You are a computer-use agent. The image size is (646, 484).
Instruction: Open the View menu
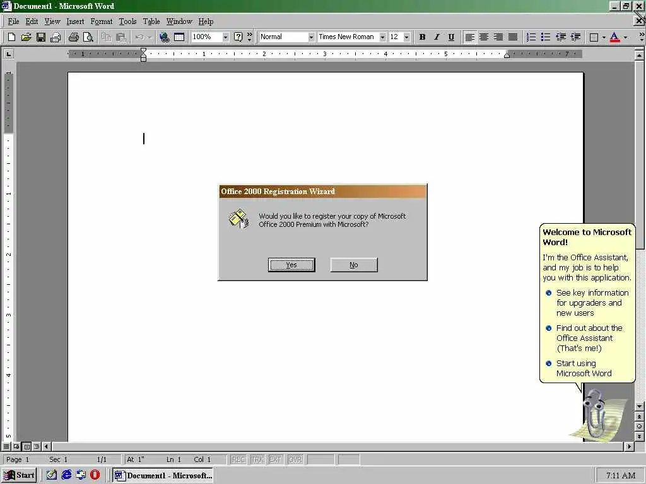point(52,21)
